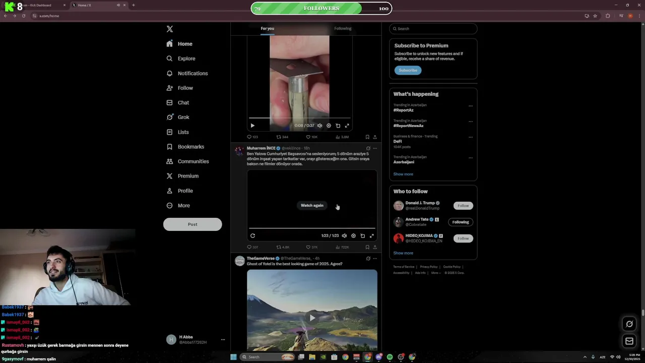Bookmark the post with 3.8M views
Viewport: 645px width, 363px height.
coord(367,137)
